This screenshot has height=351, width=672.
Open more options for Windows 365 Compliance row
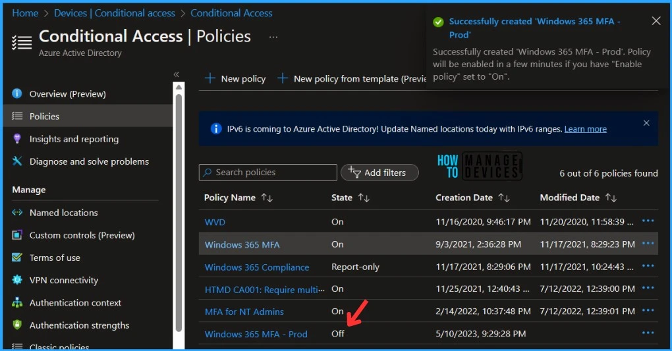point(648,265)
